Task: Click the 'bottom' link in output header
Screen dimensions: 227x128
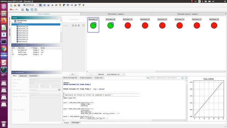Action: pos(101,89)
